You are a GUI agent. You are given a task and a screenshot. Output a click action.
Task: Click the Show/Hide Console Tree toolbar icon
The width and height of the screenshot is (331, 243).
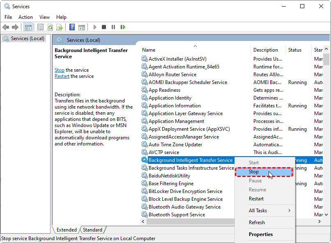pyautogui.click(x=28, y=27)
